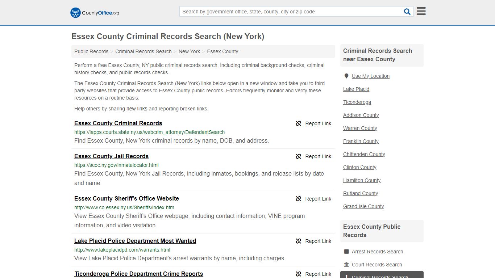Click broken-link icon for Lake Placid Most Wanted

pyautogui.click(x=299, y=241)
